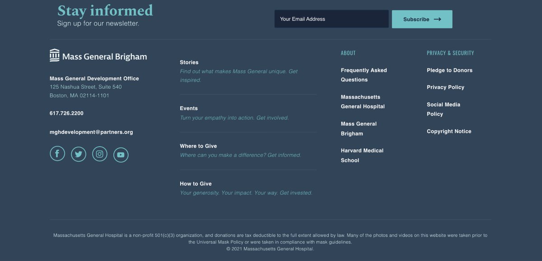Open the Twitter social icon
The height and width of the screenshot is (261, 542).
tap(79, 155)
